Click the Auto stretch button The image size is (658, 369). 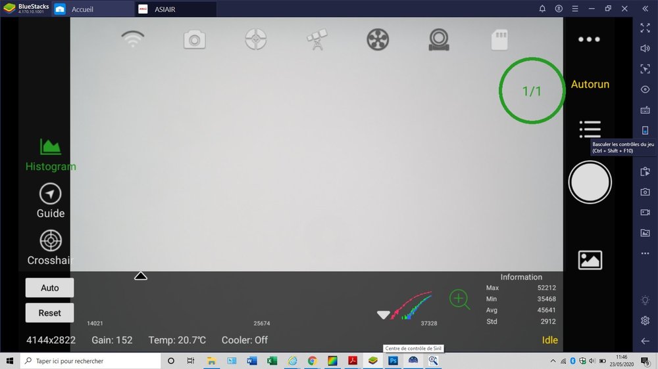pyautogui.click(x=49, y=288)
